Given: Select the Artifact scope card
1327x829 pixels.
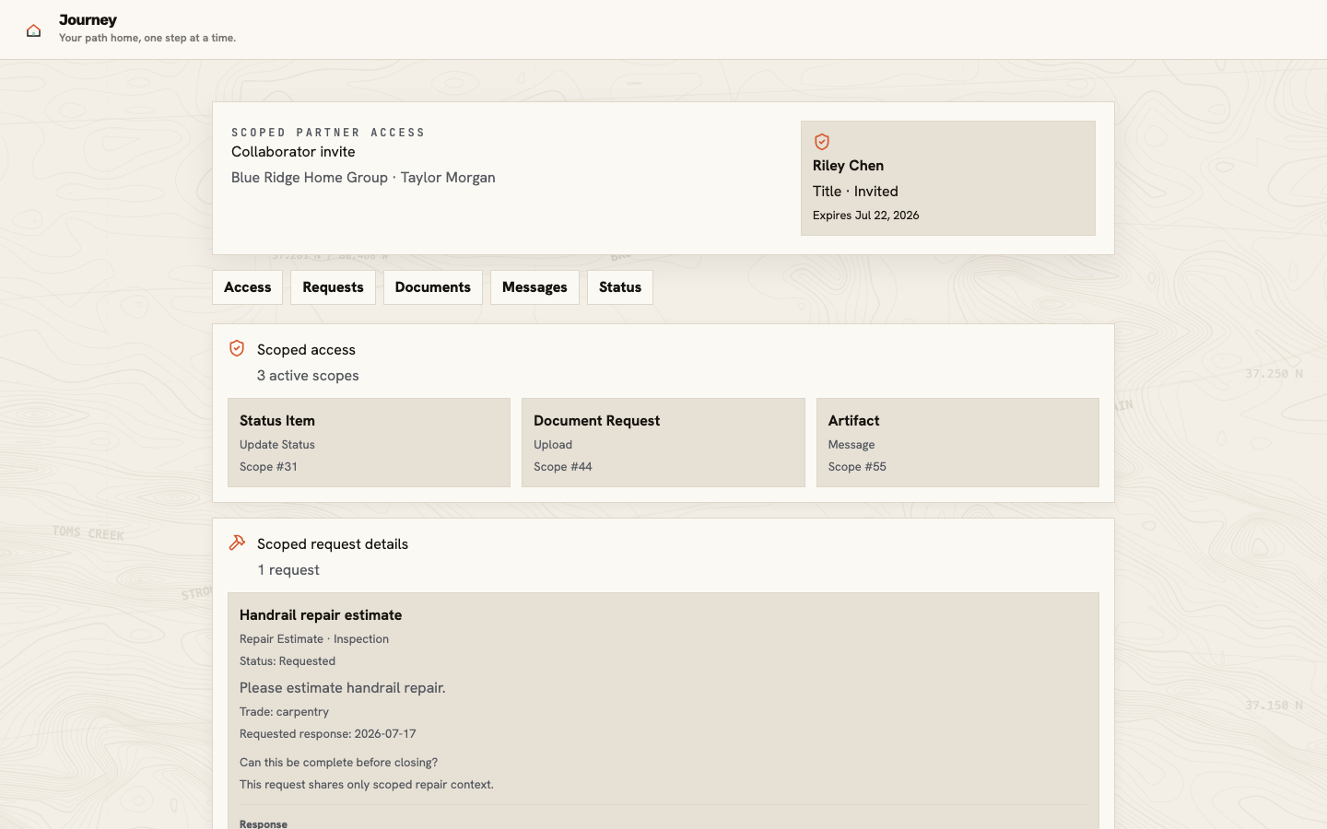Looking at the screenshot, I should pyautogui.click(x=957, y=443).
